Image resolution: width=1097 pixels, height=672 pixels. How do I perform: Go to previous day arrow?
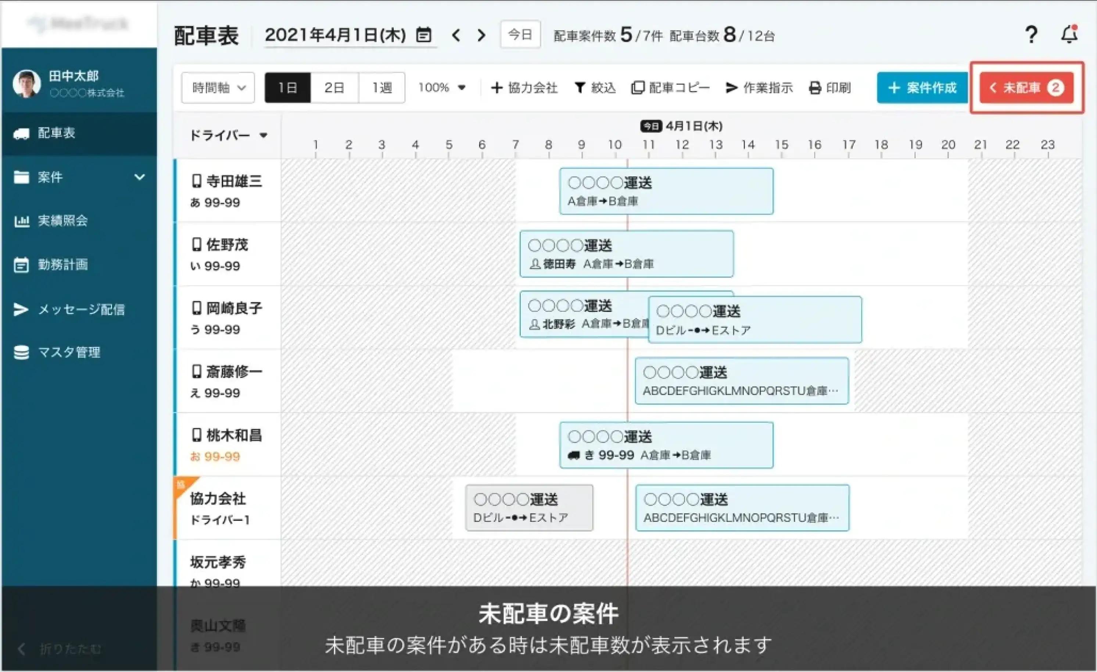point(456,35)
